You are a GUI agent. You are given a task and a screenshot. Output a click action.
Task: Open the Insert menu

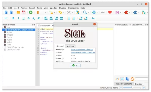pos(16,8)
